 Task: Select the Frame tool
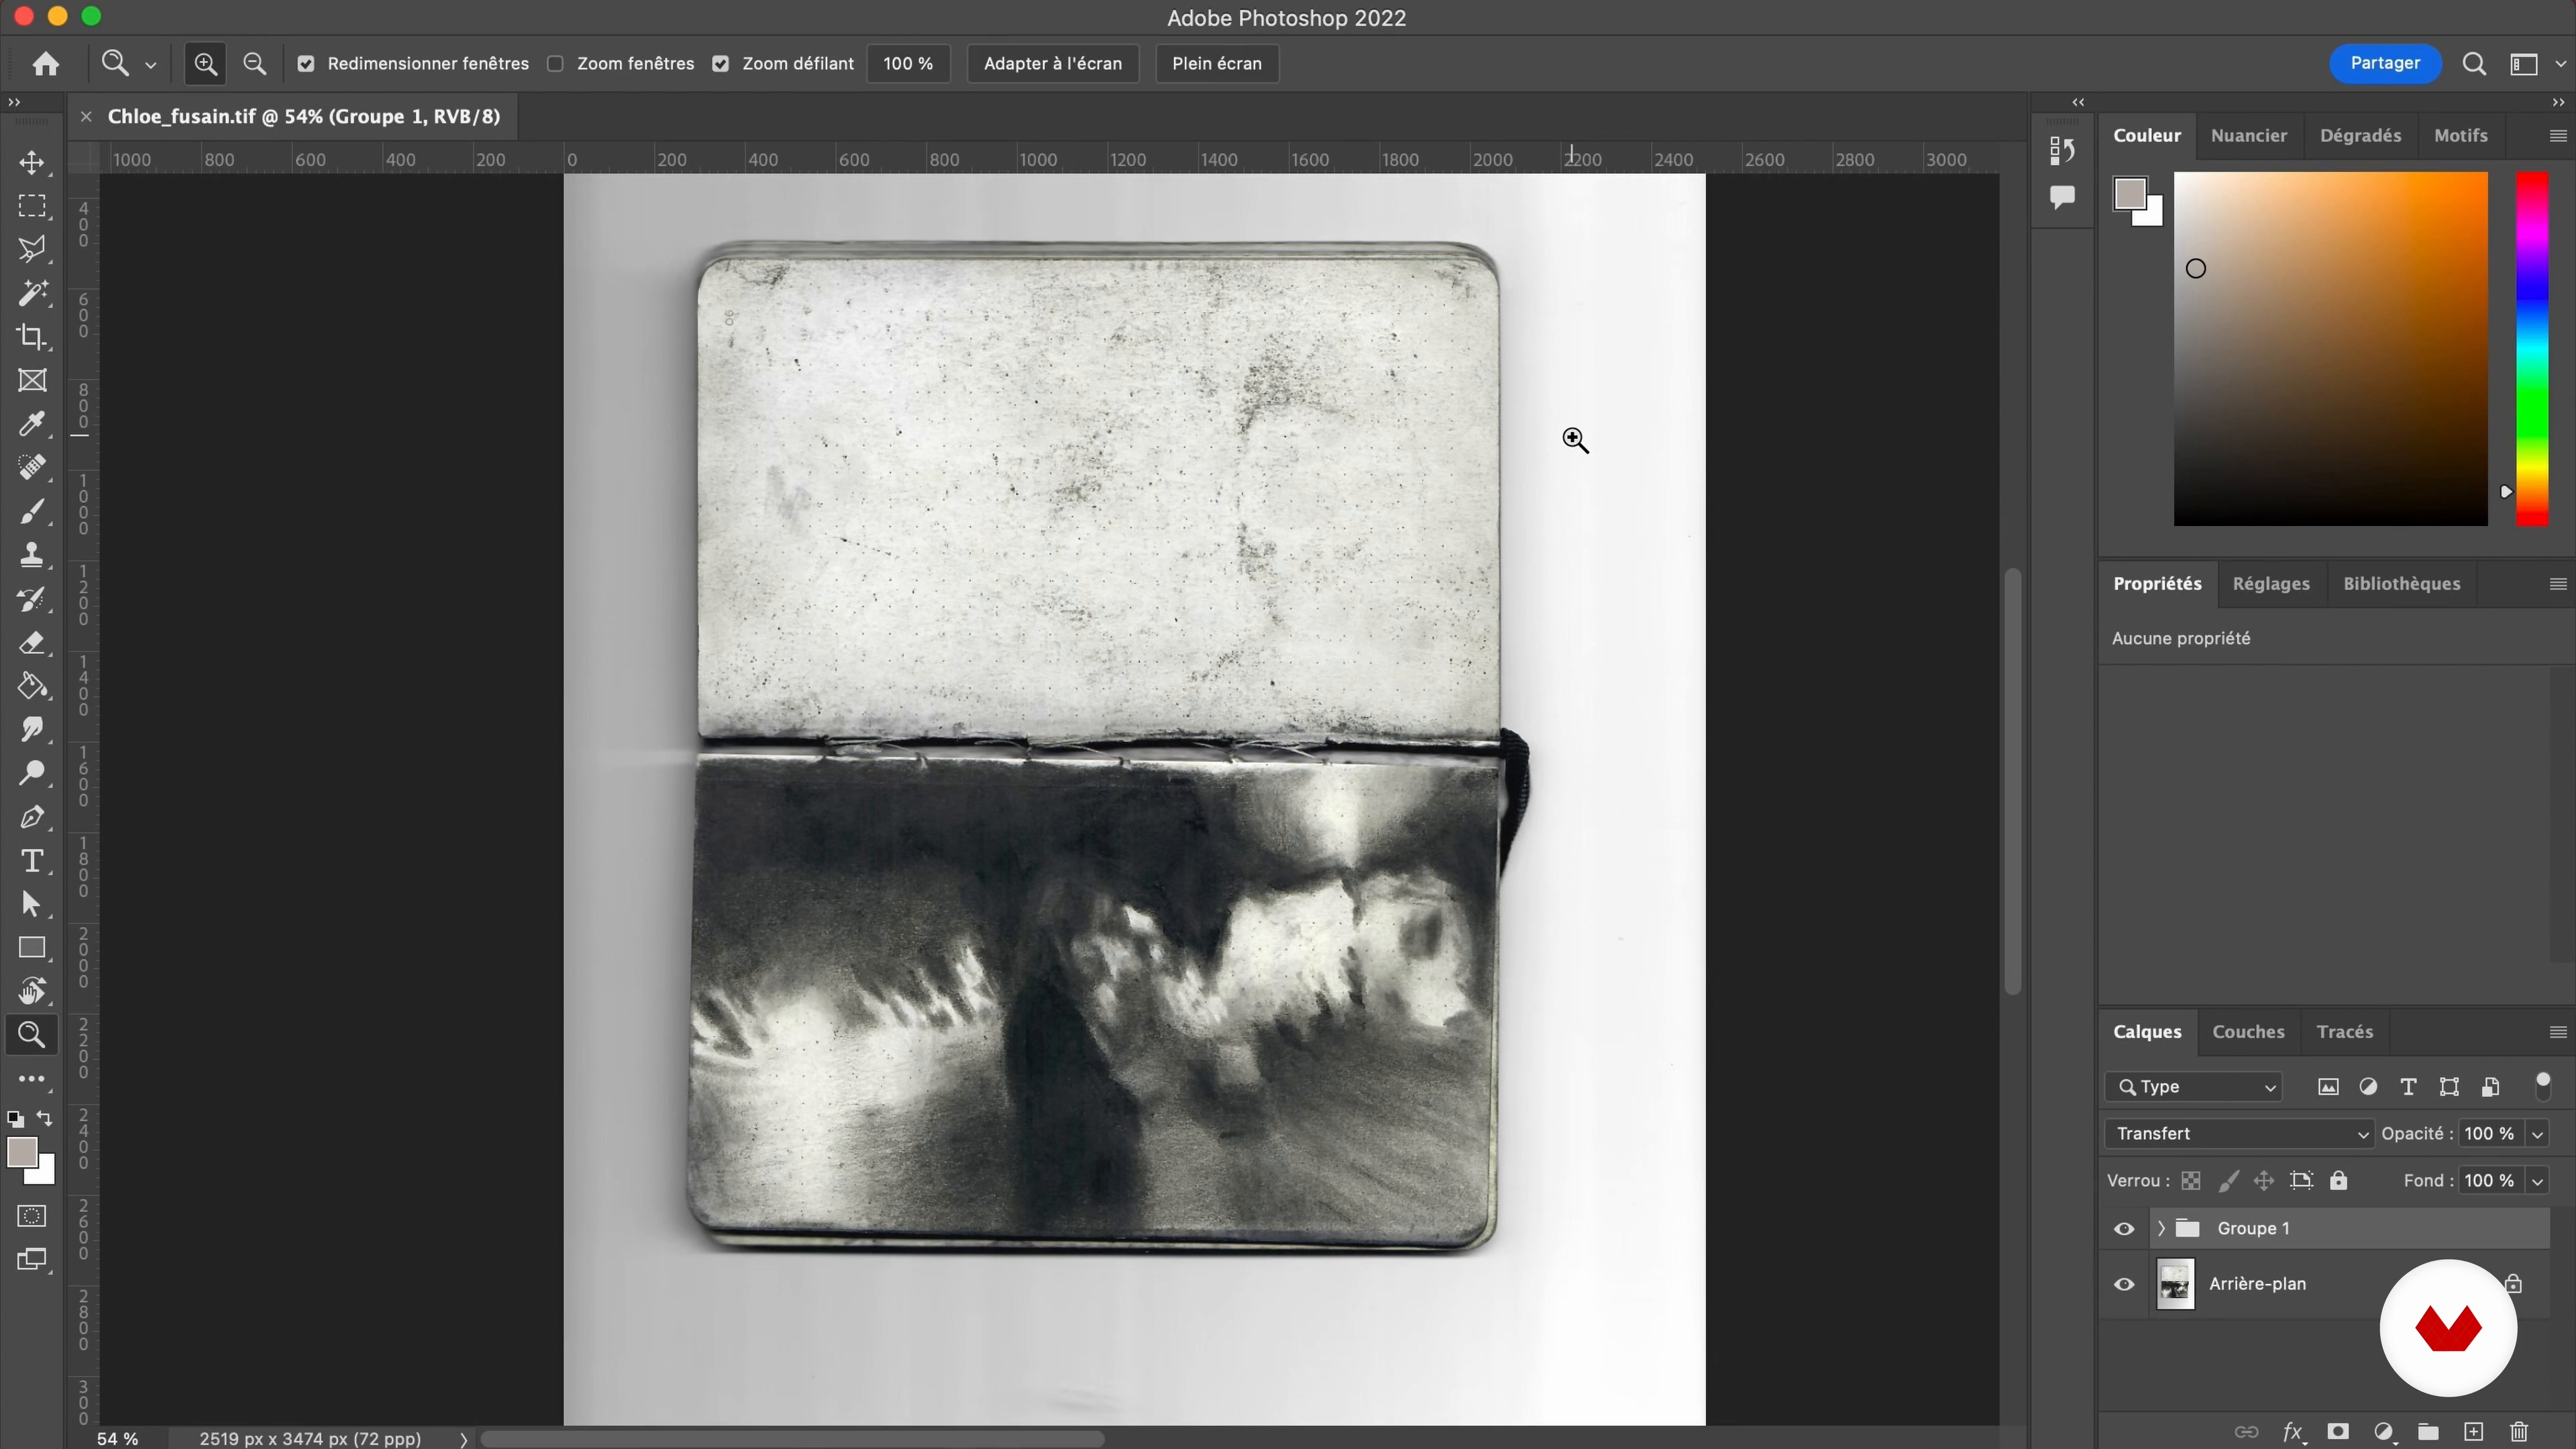tap(32, 380)
